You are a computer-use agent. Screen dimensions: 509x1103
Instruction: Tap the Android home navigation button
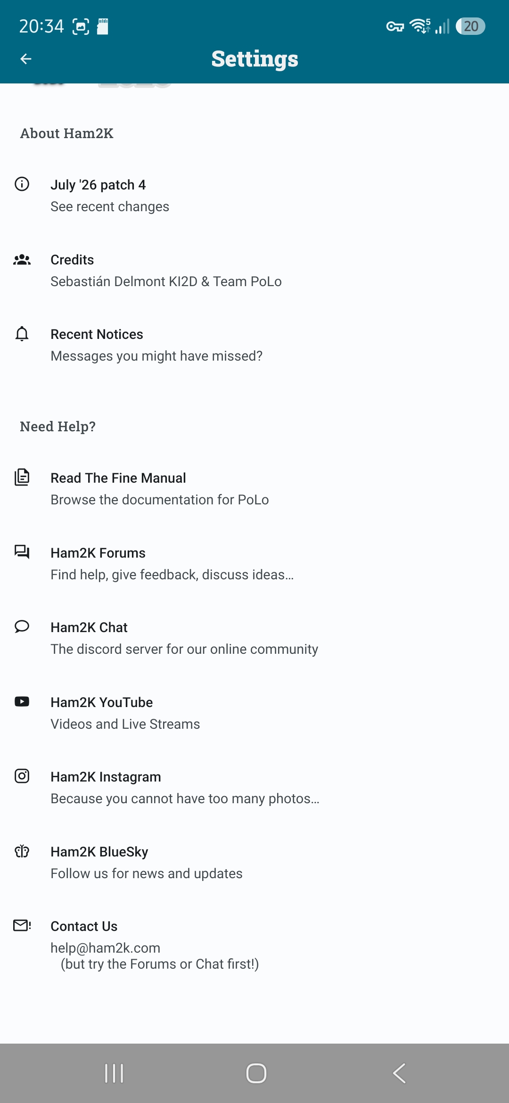(x=256, y=1073)
